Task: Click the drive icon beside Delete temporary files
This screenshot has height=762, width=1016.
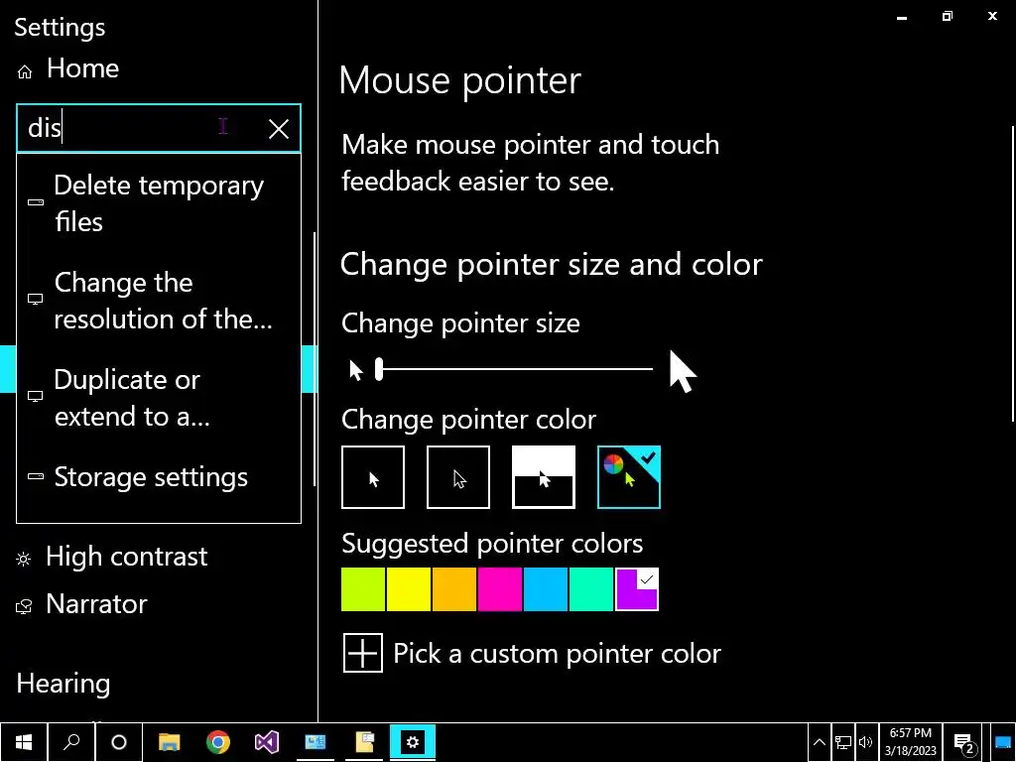Action: 36,202
